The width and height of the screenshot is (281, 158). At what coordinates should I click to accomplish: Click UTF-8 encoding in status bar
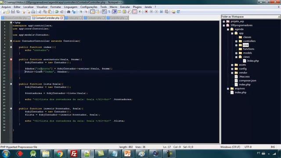[x=248, y=147]
